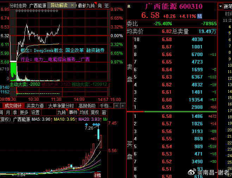Click the 国企改革 concept link

tap(74, 50)
